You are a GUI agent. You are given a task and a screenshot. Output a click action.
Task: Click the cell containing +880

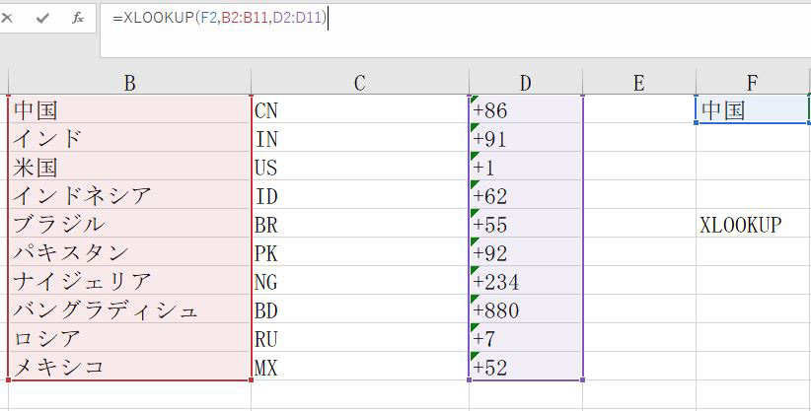tap(526, 310)
